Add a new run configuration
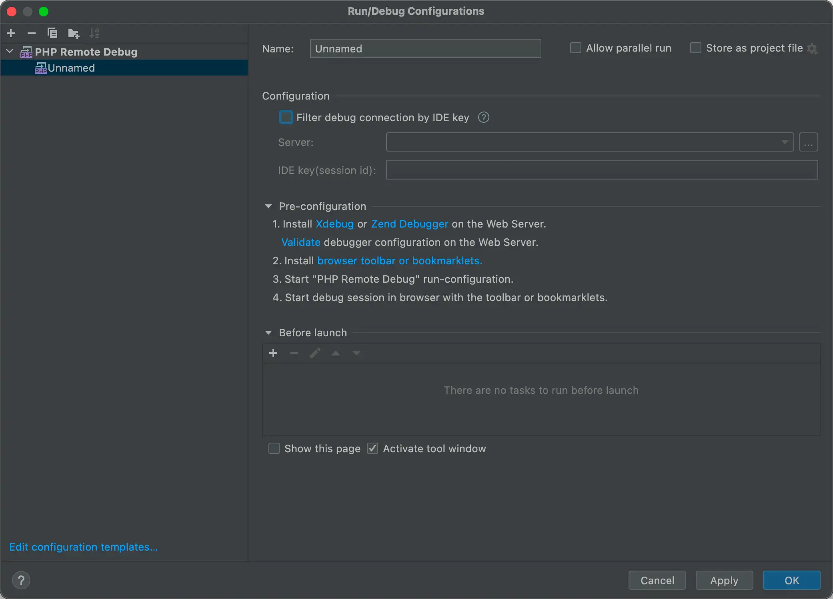This screenshot has width=833, height=599. (11, 33)
